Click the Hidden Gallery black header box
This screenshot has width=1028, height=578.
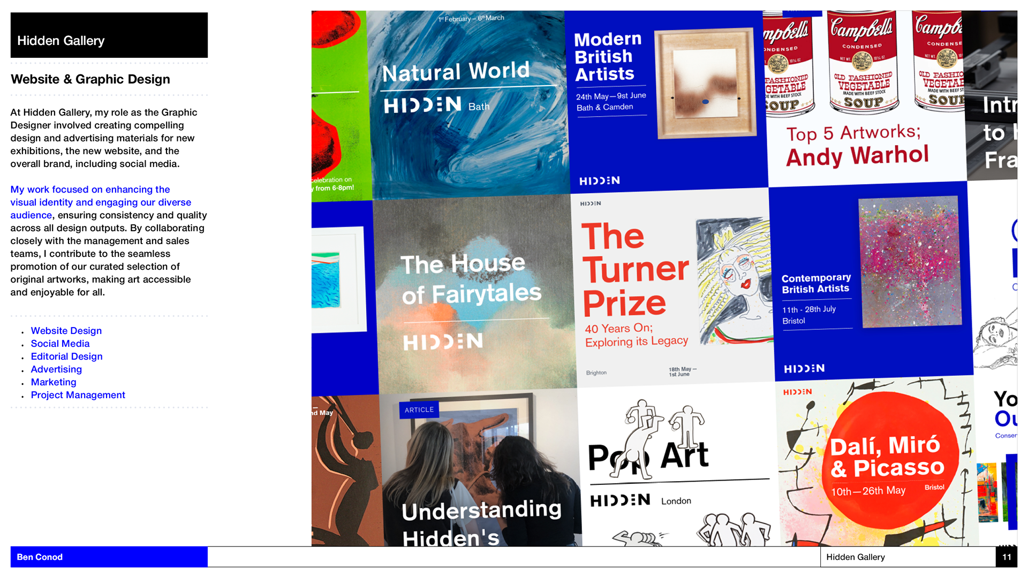[x=109, y=35]
